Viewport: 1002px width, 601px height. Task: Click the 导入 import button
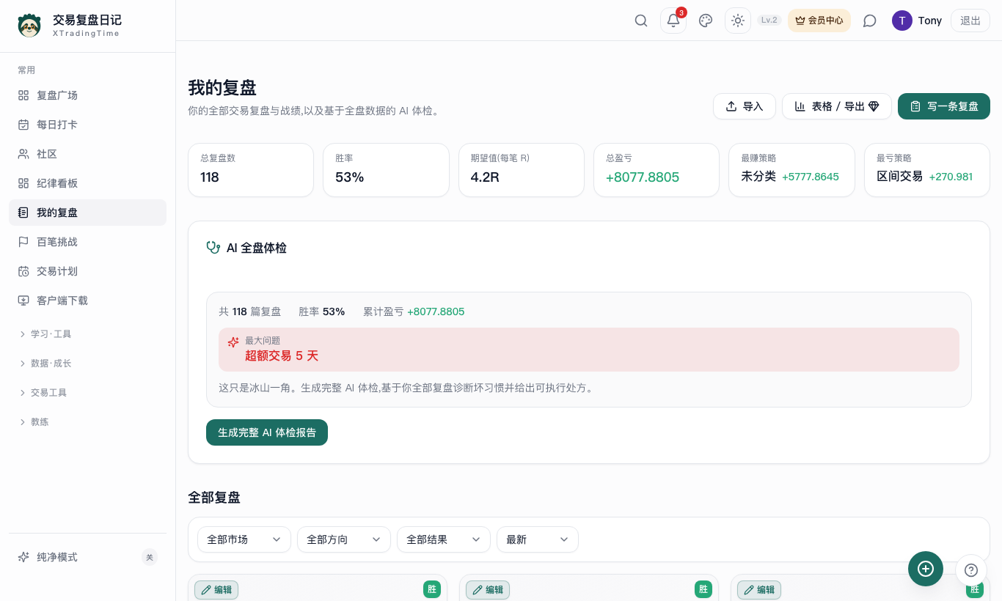pyautogui.click(x=745, y=106)
